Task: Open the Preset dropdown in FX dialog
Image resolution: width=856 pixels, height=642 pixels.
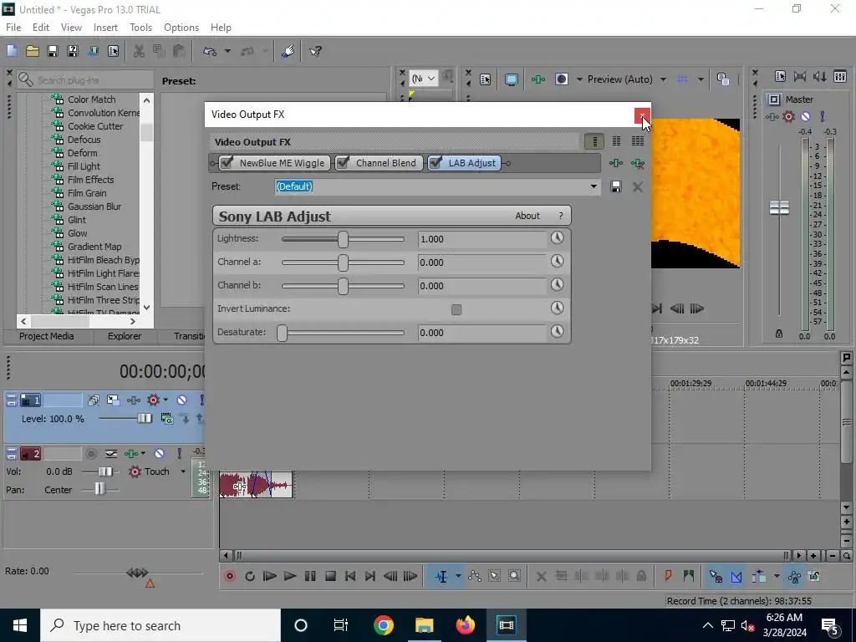Action: [594, 186]
